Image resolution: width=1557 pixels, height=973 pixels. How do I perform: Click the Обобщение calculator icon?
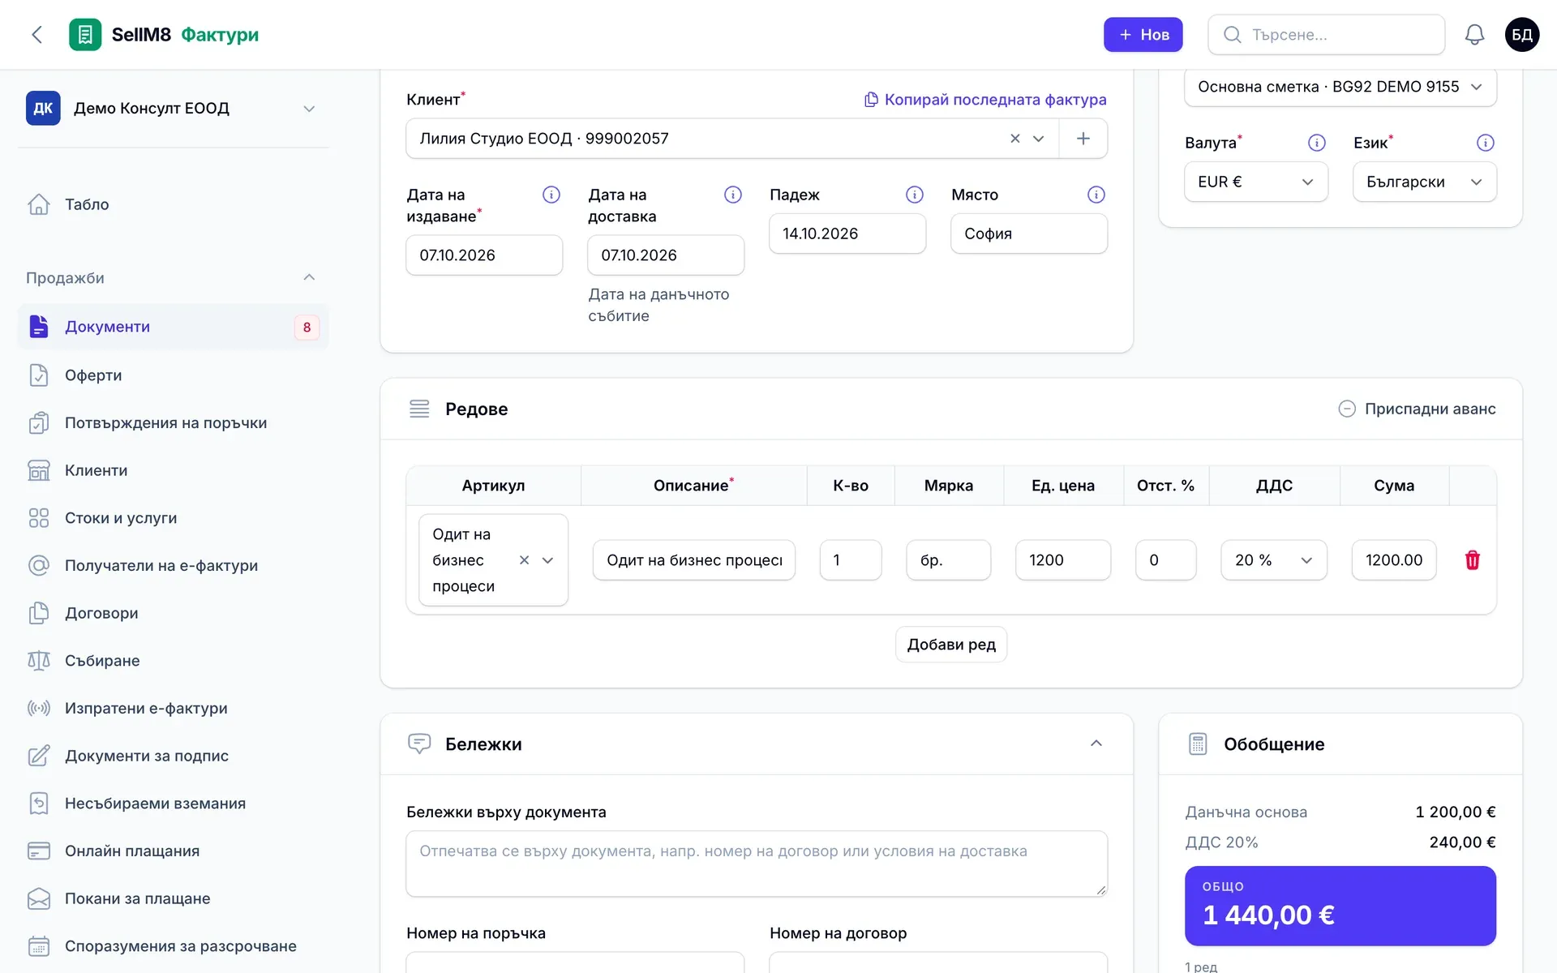tap(1198, 744)
